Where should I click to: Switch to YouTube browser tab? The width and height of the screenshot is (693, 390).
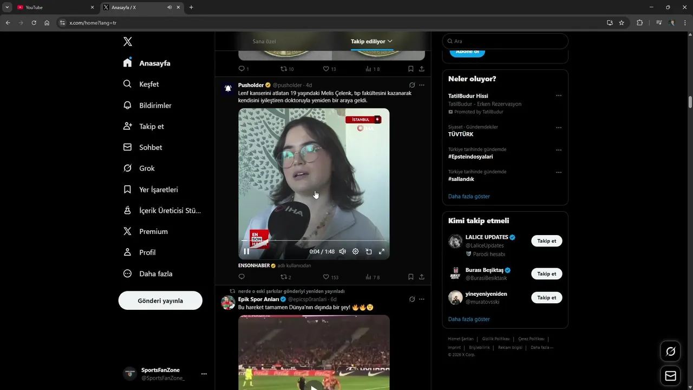point(55,7)
